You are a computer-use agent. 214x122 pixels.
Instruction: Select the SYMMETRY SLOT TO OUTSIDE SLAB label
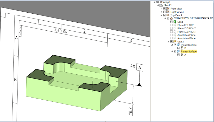(x=193, y=18)
